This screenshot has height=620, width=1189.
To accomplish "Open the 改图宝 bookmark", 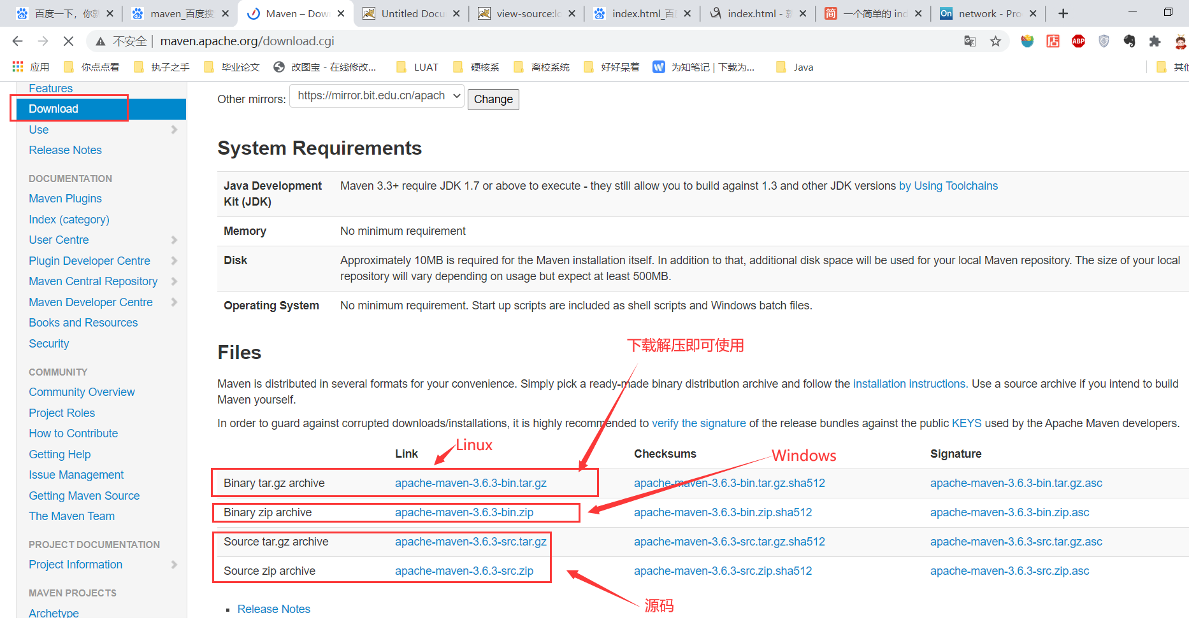I will tap(325, 67).
